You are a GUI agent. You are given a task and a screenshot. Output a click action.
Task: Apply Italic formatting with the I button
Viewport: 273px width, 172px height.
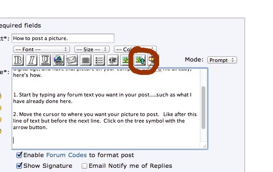point(32,60)
